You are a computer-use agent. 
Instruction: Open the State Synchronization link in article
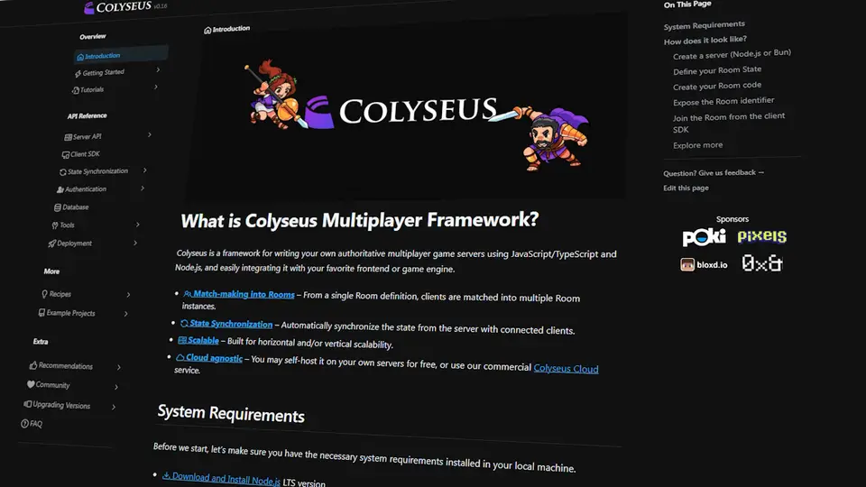[226, 324]
